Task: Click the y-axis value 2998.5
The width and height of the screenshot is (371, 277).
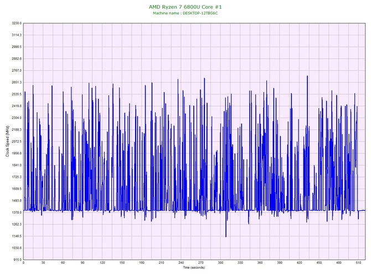Action: point(17,47)
